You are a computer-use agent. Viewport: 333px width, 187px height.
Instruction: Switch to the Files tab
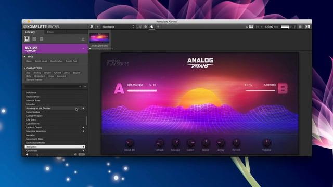pos(50,32)
